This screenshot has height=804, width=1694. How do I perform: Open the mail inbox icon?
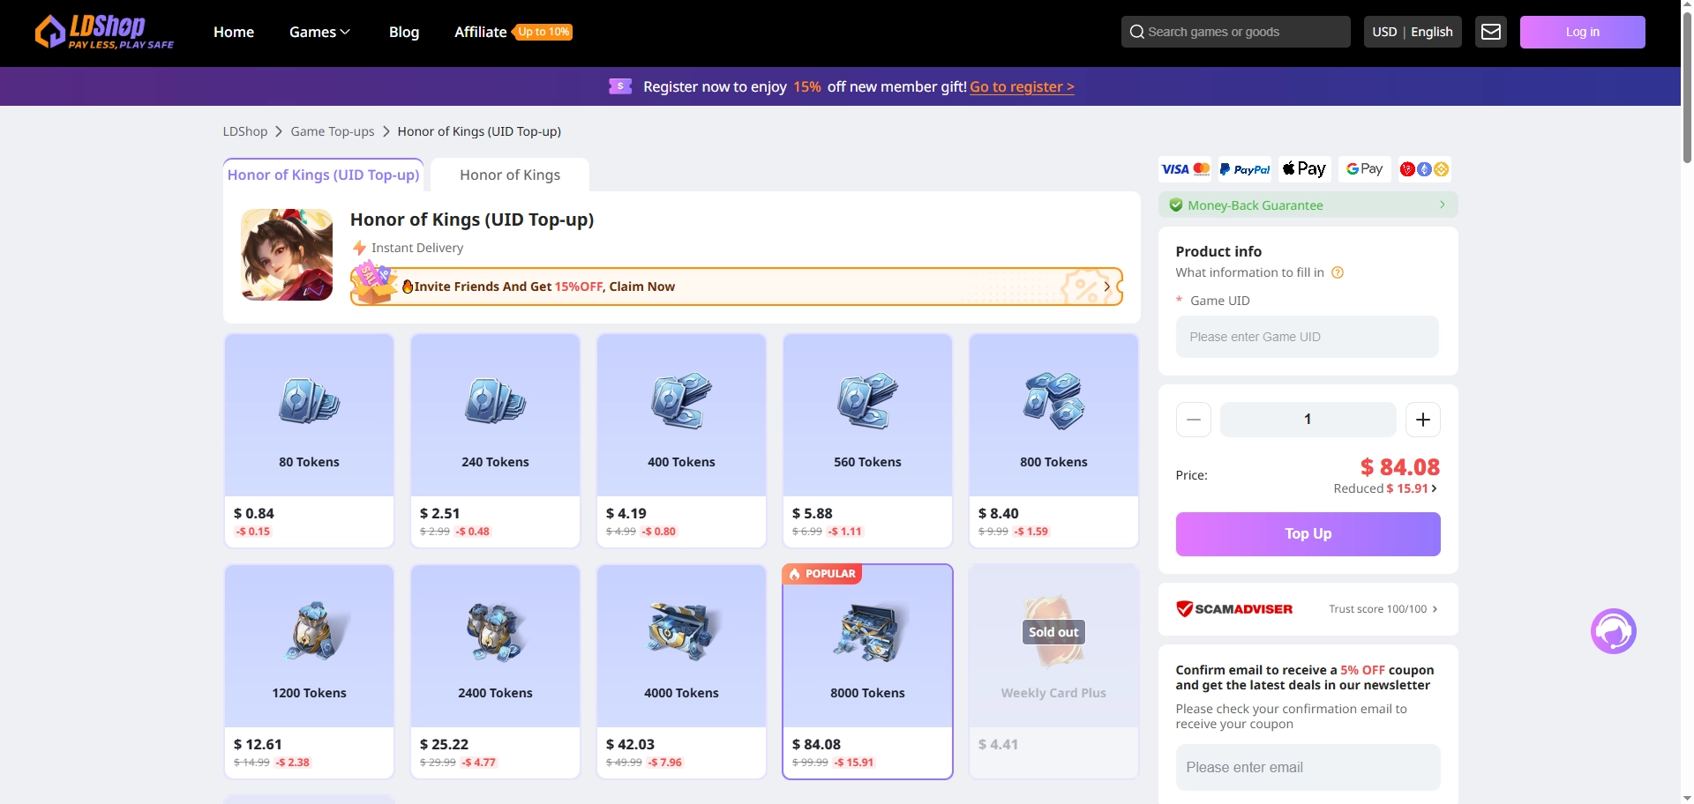(1491, 32)
